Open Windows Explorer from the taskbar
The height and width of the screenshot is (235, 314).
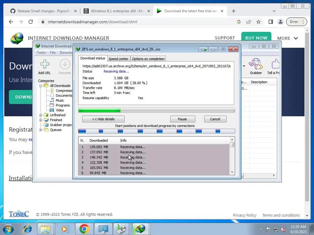pyautogui.click(x=45, y=229)
